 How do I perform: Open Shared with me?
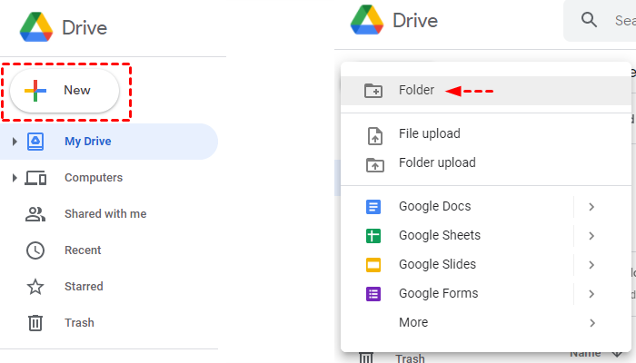coord(104,214)
